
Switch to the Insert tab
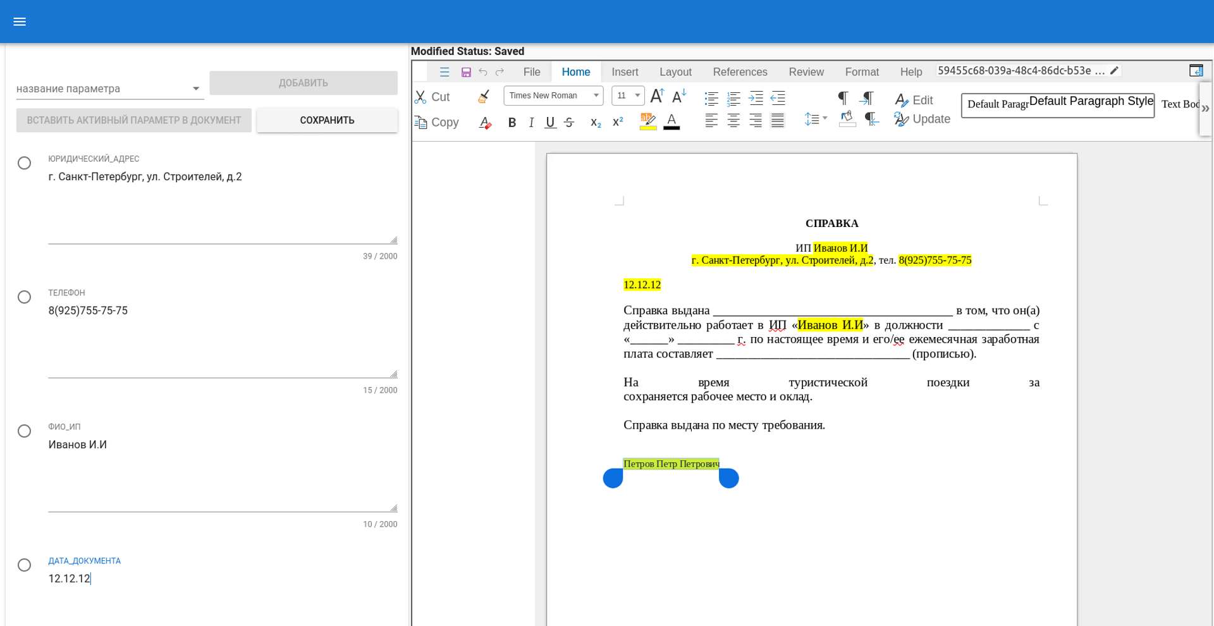625,72
